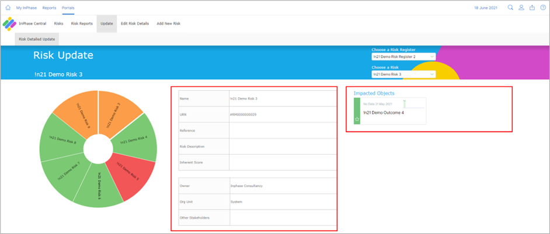Click the share/export icon
This screenshot has height=234, width=550.
(532, 8)
